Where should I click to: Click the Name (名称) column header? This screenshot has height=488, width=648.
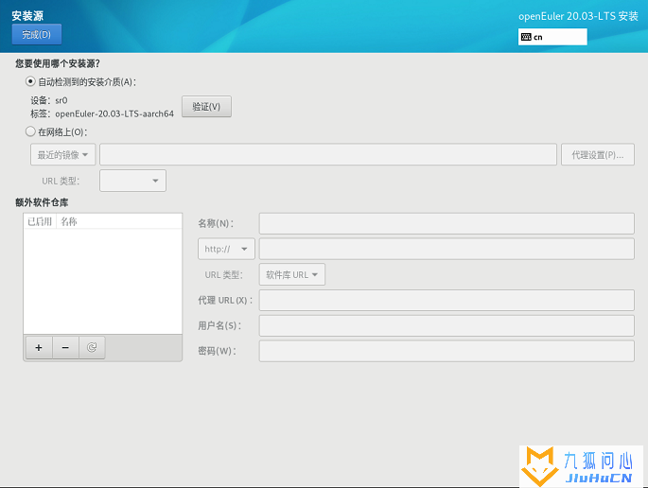69,221
